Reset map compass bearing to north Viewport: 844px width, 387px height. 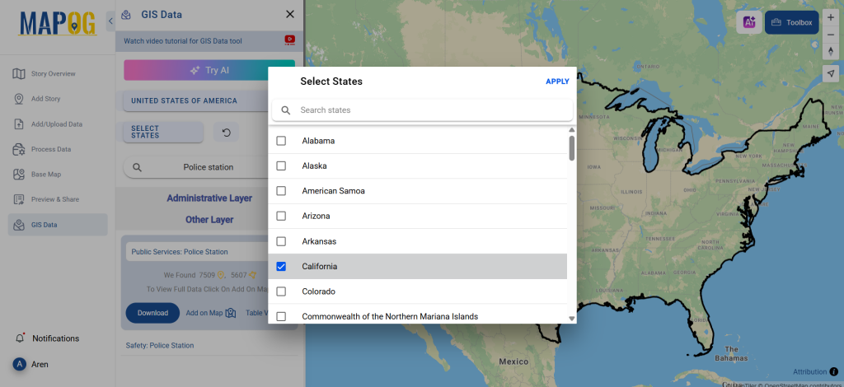tap(831, 52)
